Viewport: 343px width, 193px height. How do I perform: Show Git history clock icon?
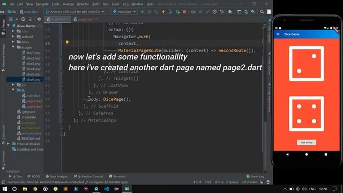[x=214, y=12]
